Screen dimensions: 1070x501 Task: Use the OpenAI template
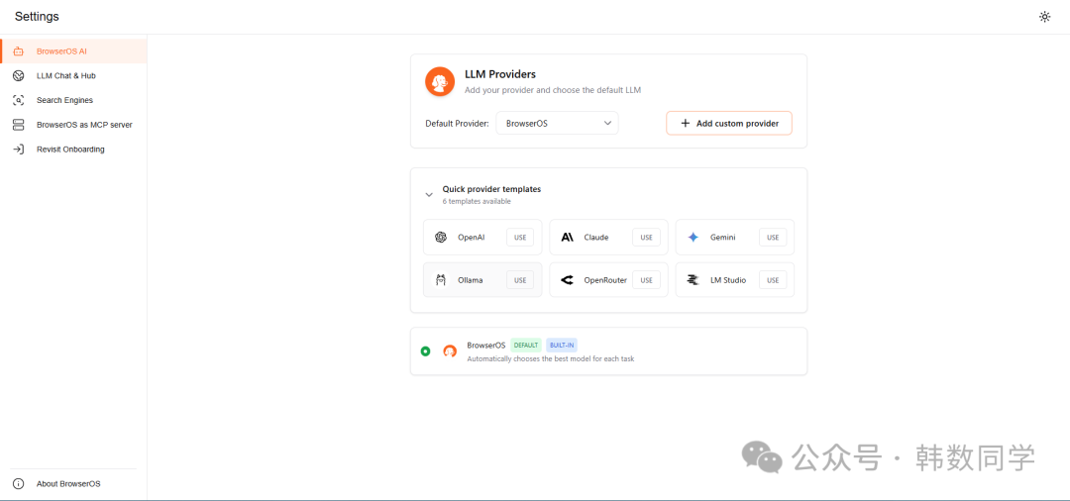[520, 238]
